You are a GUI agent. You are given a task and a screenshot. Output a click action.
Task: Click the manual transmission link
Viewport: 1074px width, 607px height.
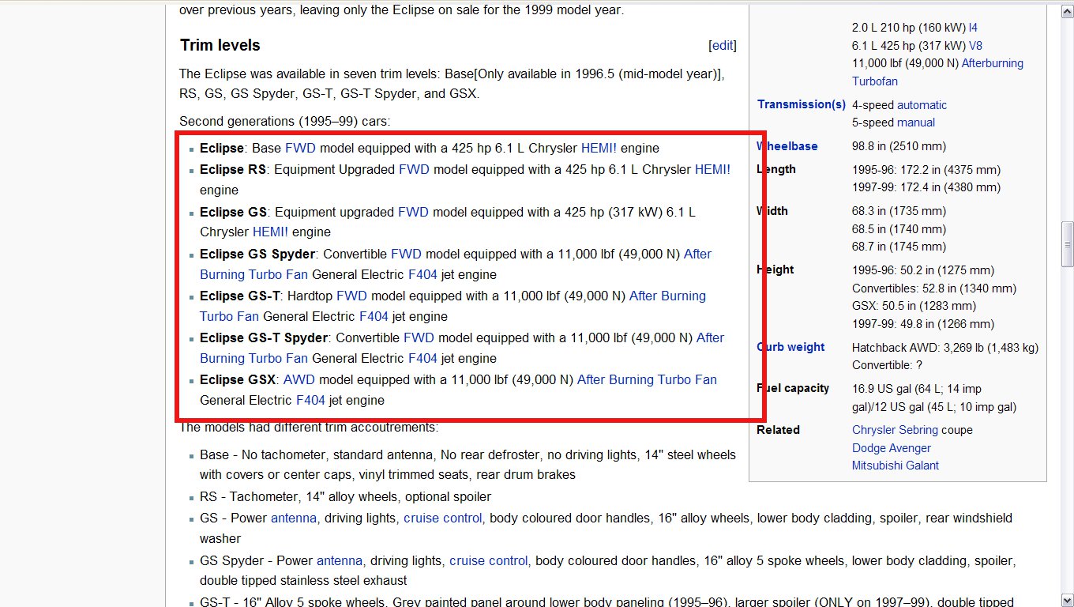916,123
